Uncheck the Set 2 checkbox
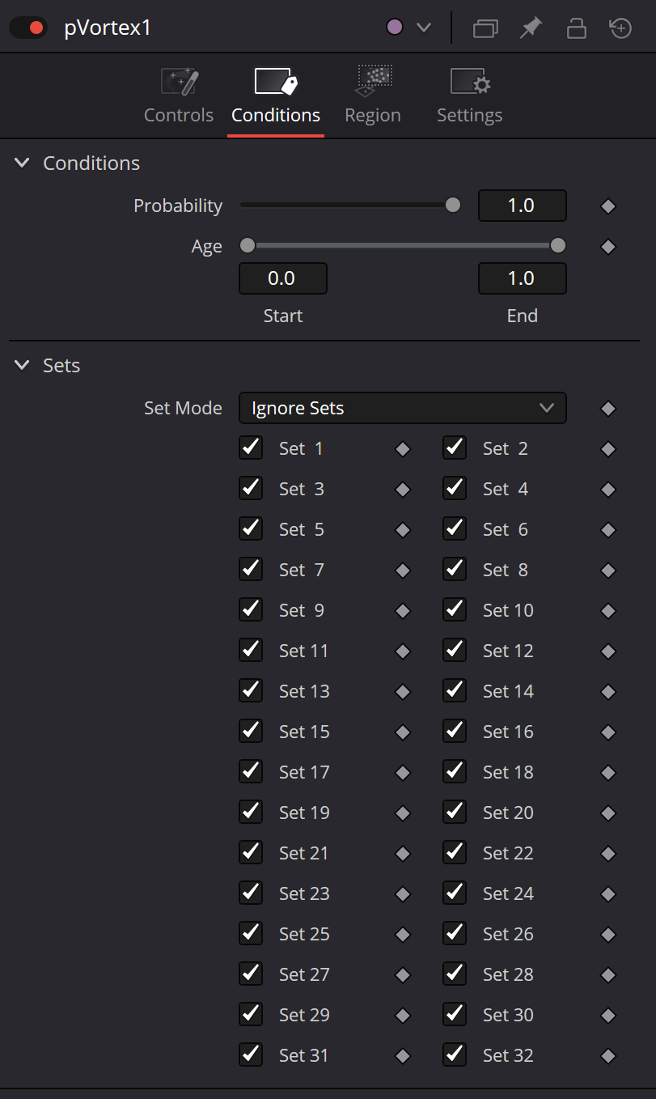The height and width of the screenshot is (1099, 656). tap(455, 448)
